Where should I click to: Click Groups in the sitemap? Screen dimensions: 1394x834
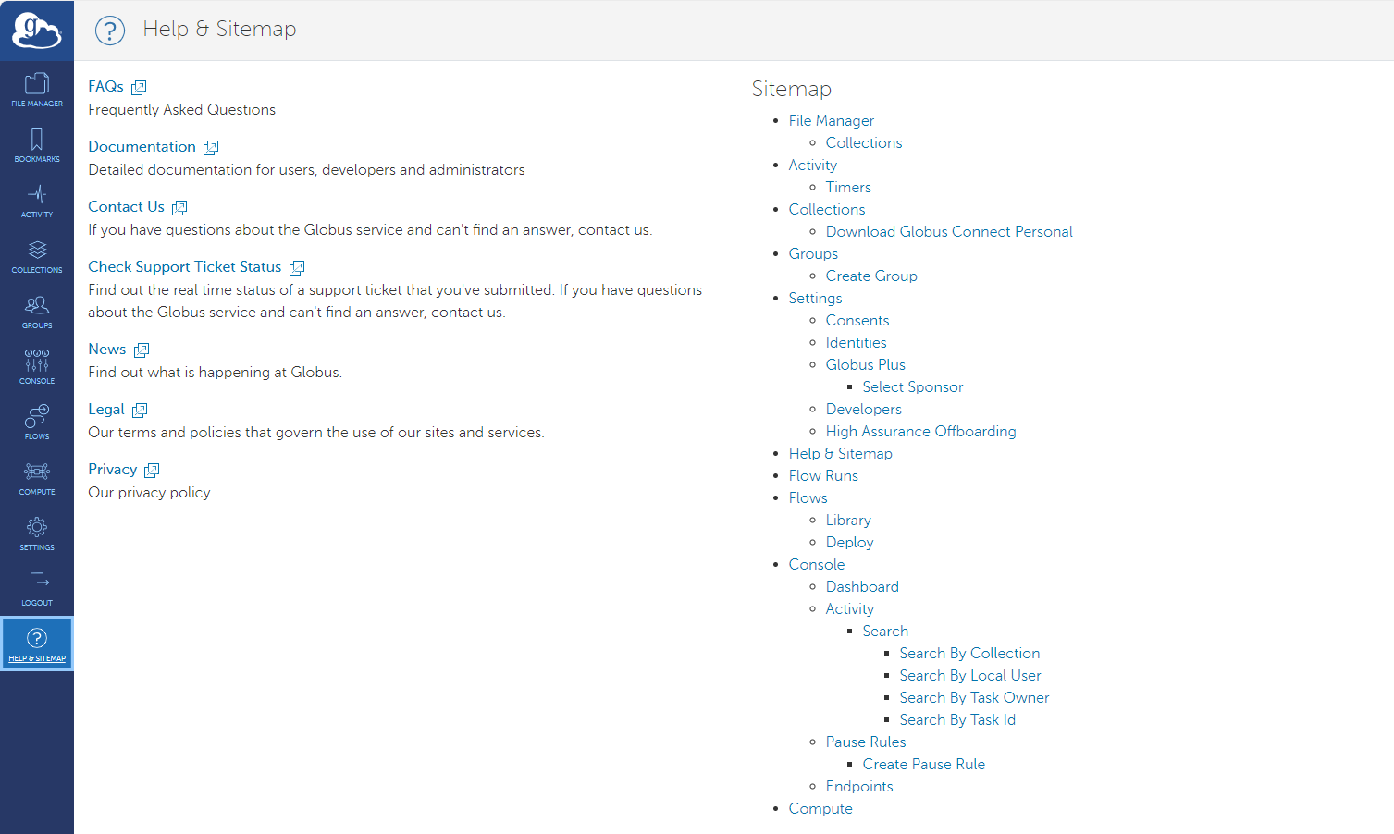813,253
